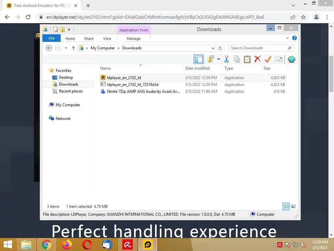Click the Chrome address bar URL
Screen dimensions: 334x251
click(155, 17)
